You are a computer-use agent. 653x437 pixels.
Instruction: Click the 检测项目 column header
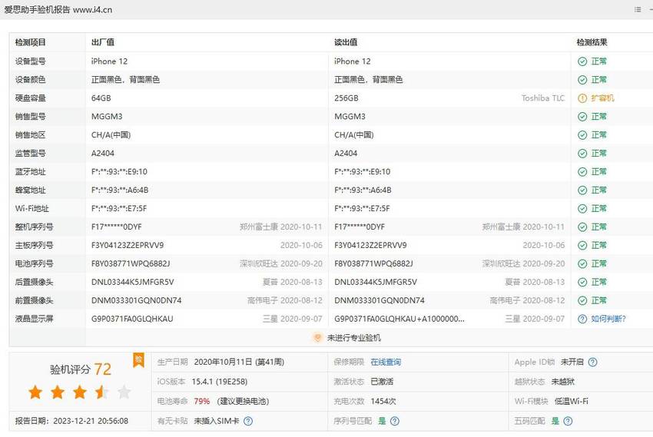click(31, 42)
